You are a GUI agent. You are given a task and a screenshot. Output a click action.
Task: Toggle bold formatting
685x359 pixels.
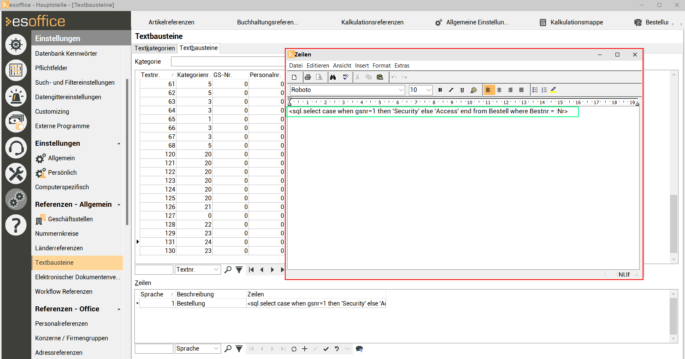point(440,90)
